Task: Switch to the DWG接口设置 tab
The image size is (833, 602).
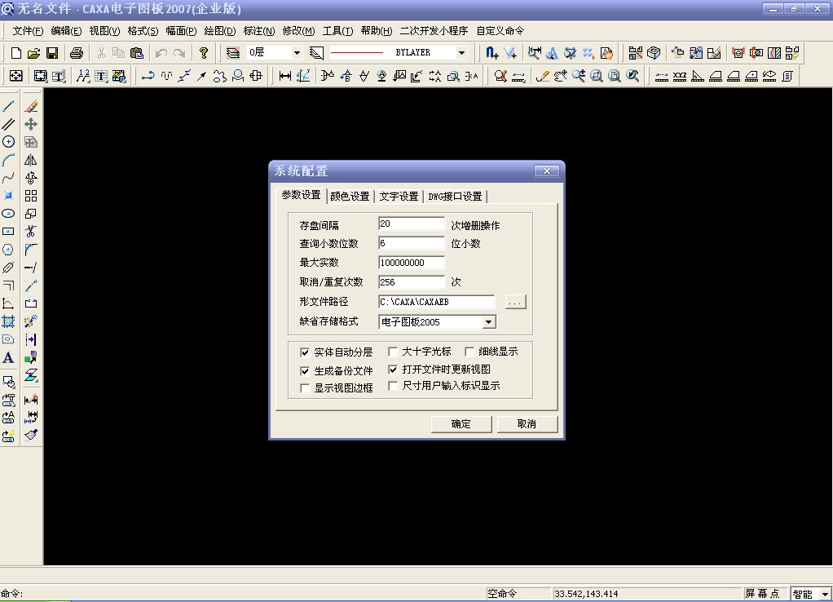Action: (455, 197)
